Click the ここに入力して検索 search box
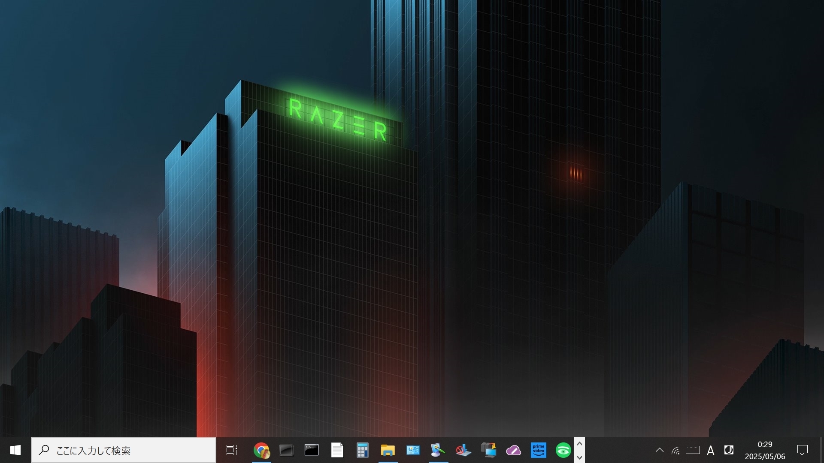This screenshot has width=824, height=463. tap(124, 450)
